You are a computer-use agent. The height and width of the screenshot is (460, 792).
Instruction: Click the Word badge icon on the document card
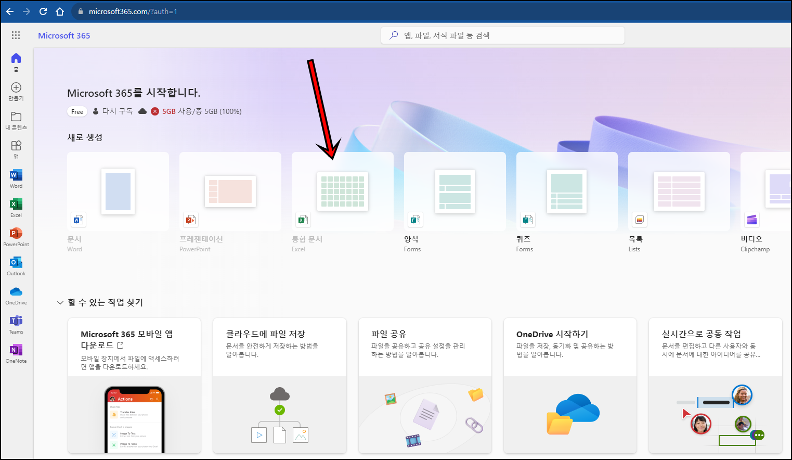pyautogui.click(x=78, y=220)
